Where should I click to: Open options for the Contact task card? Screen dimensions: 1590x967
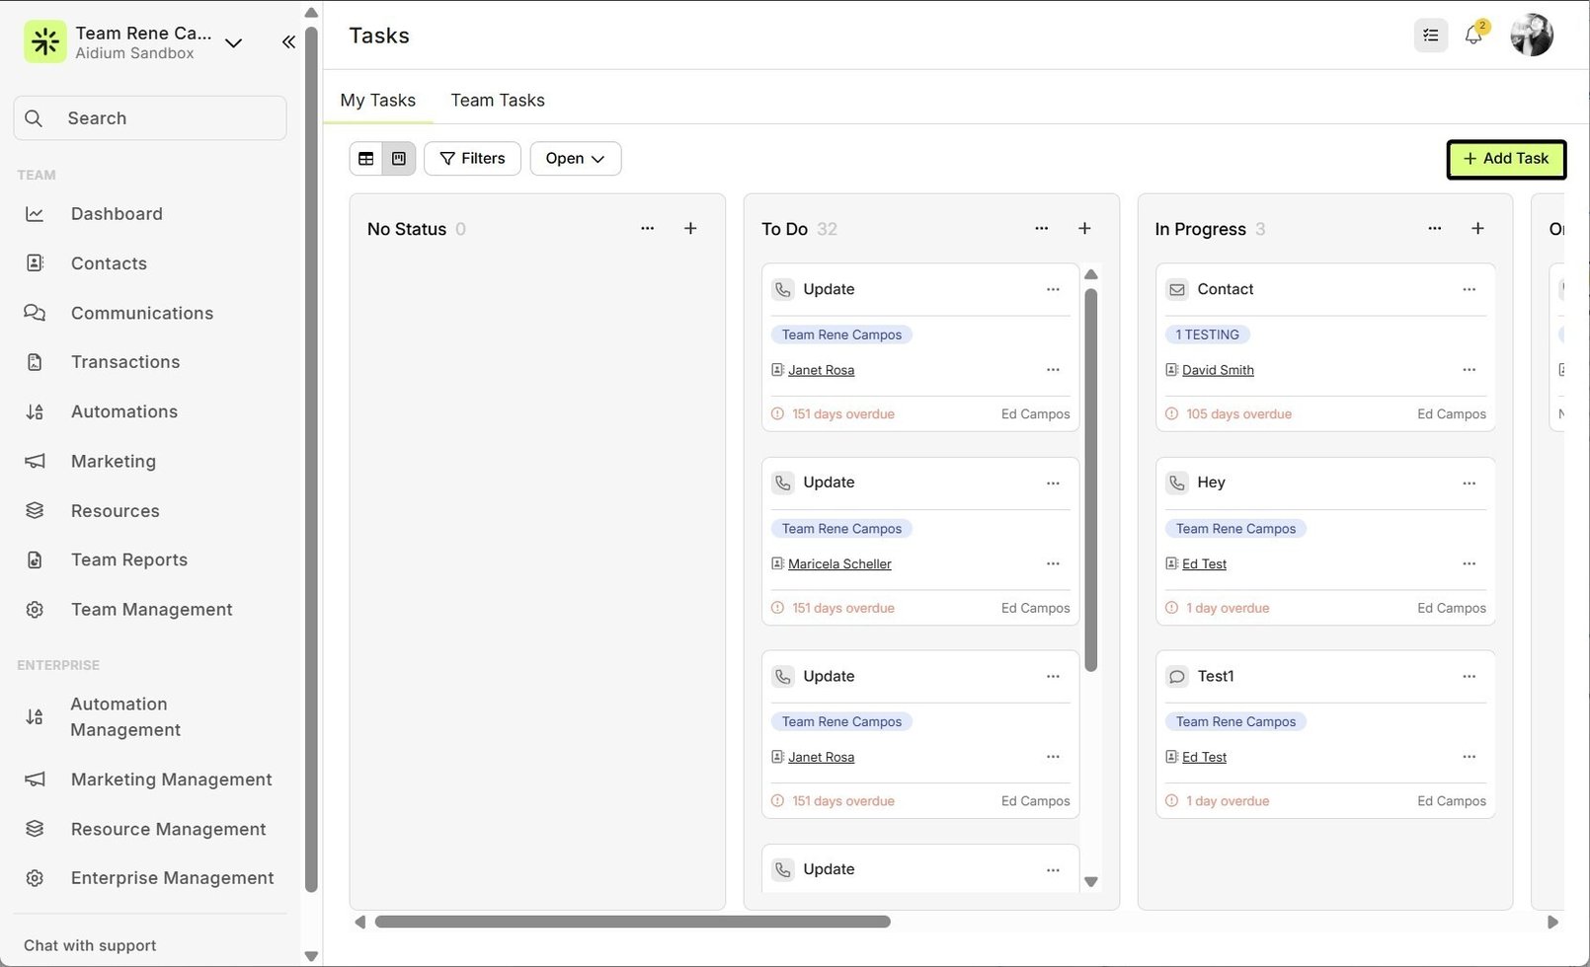click(1470, 289)
